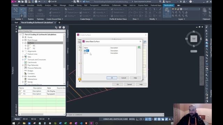Screen dimensions: 223x125
Task: Expand the EG surface tree node
Action: 25,45
